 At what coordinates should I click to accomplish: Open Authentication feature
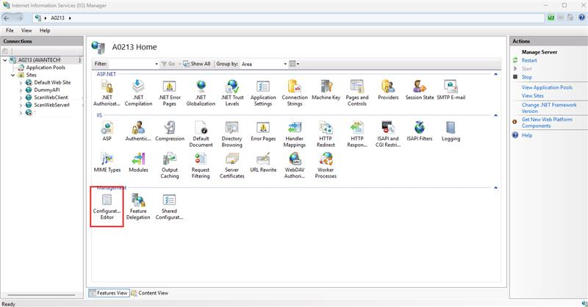(138, 131)
